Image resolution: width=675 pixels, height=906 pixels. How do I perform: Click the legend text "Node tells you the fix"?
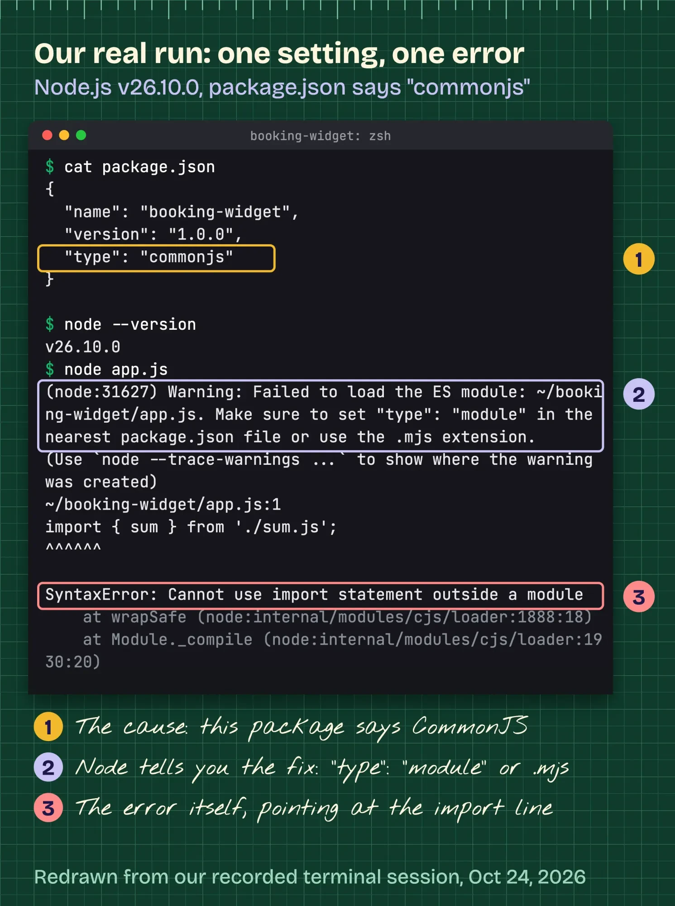click(322, 769)
